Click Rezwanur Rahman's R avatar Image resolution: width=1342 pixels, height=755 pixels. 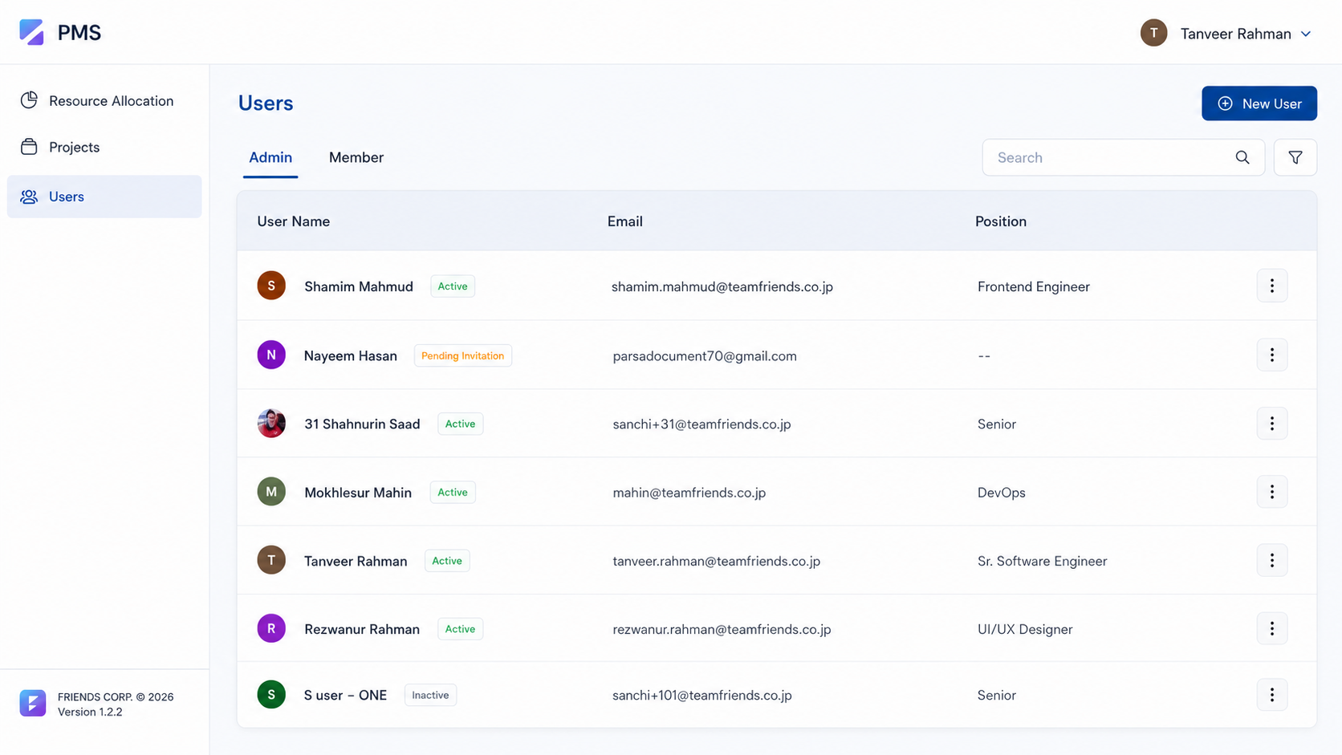[x=271, y=628]
